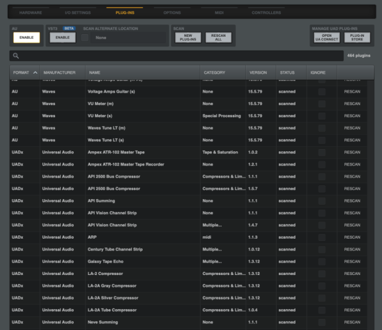Click the 464 plugins count label
Viewport: 382px width, 330px height.
[359, 56]
